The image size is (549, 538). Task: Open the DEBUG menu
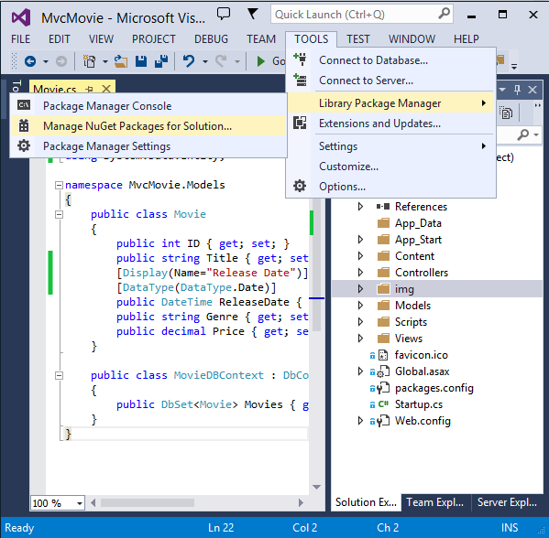click(x=211, y=38)
